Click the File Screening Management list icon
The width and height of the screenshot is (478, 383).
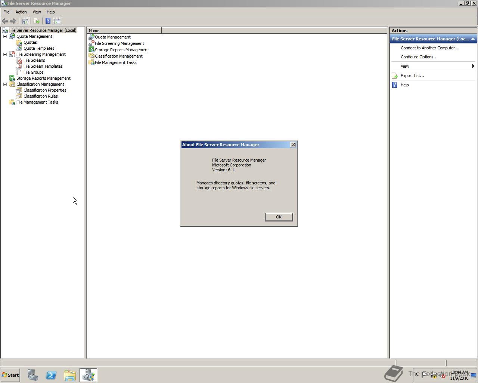[x=91, y=43]
